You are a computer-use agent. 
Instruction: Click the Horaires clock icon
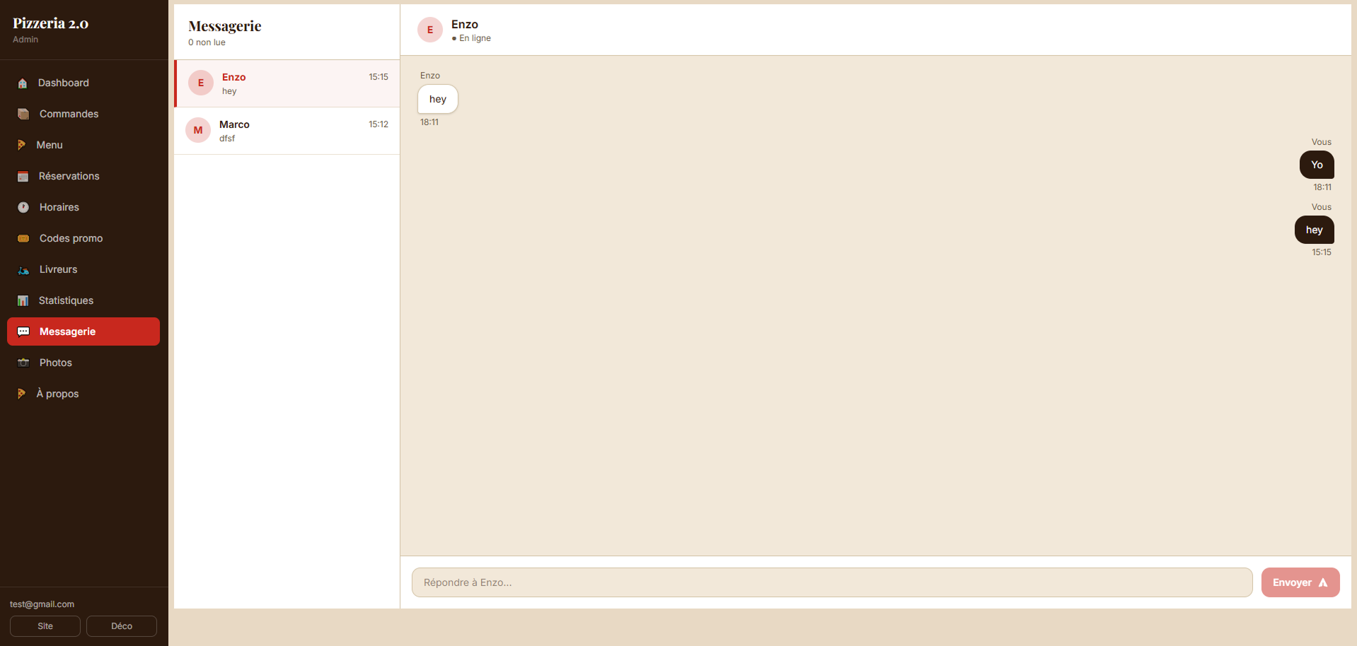pos(23,208)
